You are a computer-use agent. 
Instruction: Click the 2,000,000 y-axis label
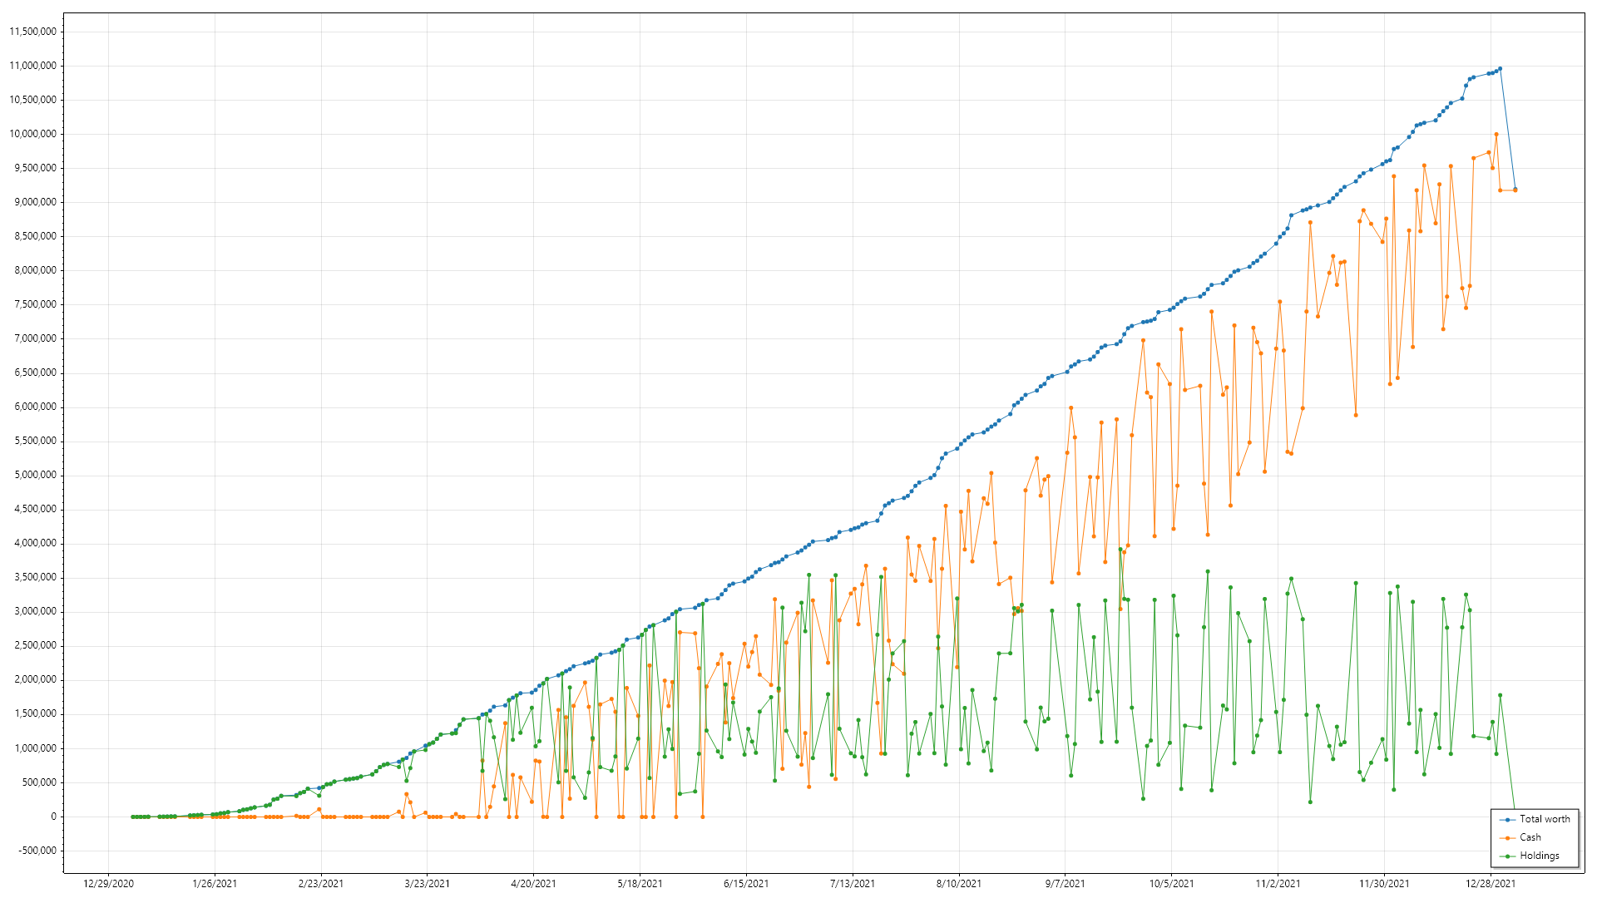[36, 679]
